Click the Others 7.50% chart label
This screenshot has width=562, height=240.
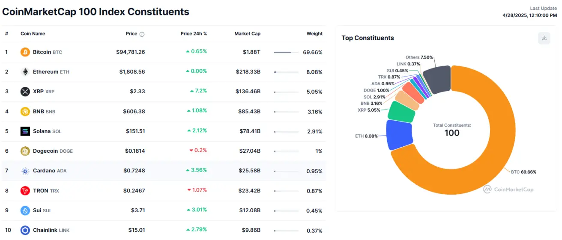pyautogui.click(x=419, y=57)
